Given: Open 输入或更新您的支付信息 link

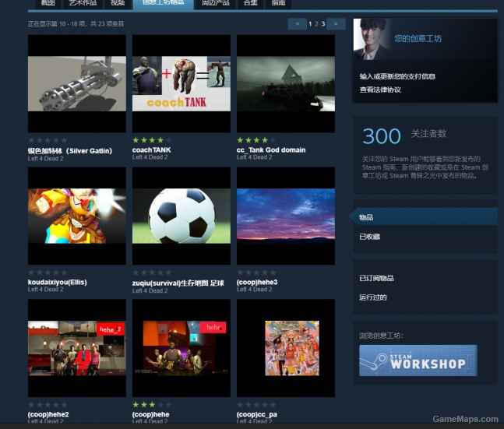Looking at the screenshot, I should tap(397, 76).
